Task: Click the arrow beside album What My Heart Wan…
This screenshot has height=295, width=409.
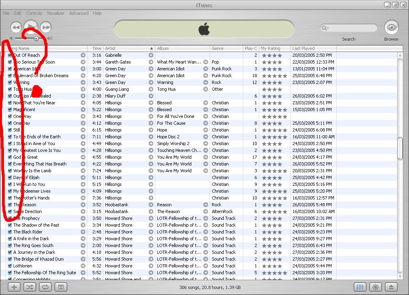Action: (x=206, y=62)
